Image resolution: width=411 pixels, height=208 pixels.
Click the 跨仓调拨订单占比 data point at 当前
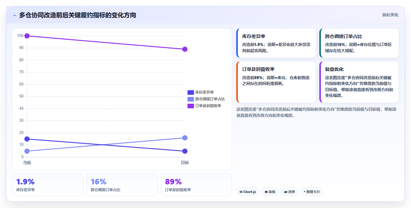(x=27, y=151)
